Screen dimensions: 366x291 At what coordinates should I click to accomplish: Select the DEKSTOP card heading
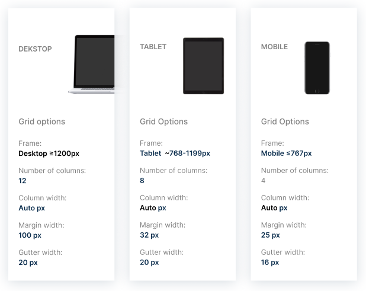tap(36, 49)
